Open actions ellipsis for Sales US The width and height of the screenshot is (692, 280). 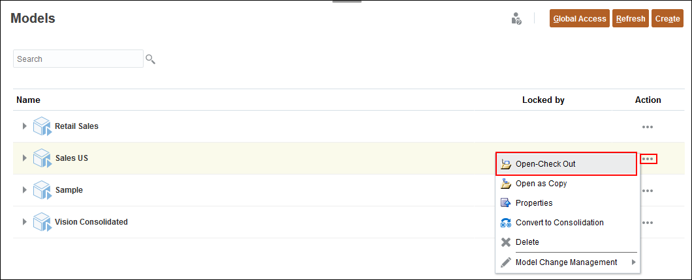coord(648,159)
